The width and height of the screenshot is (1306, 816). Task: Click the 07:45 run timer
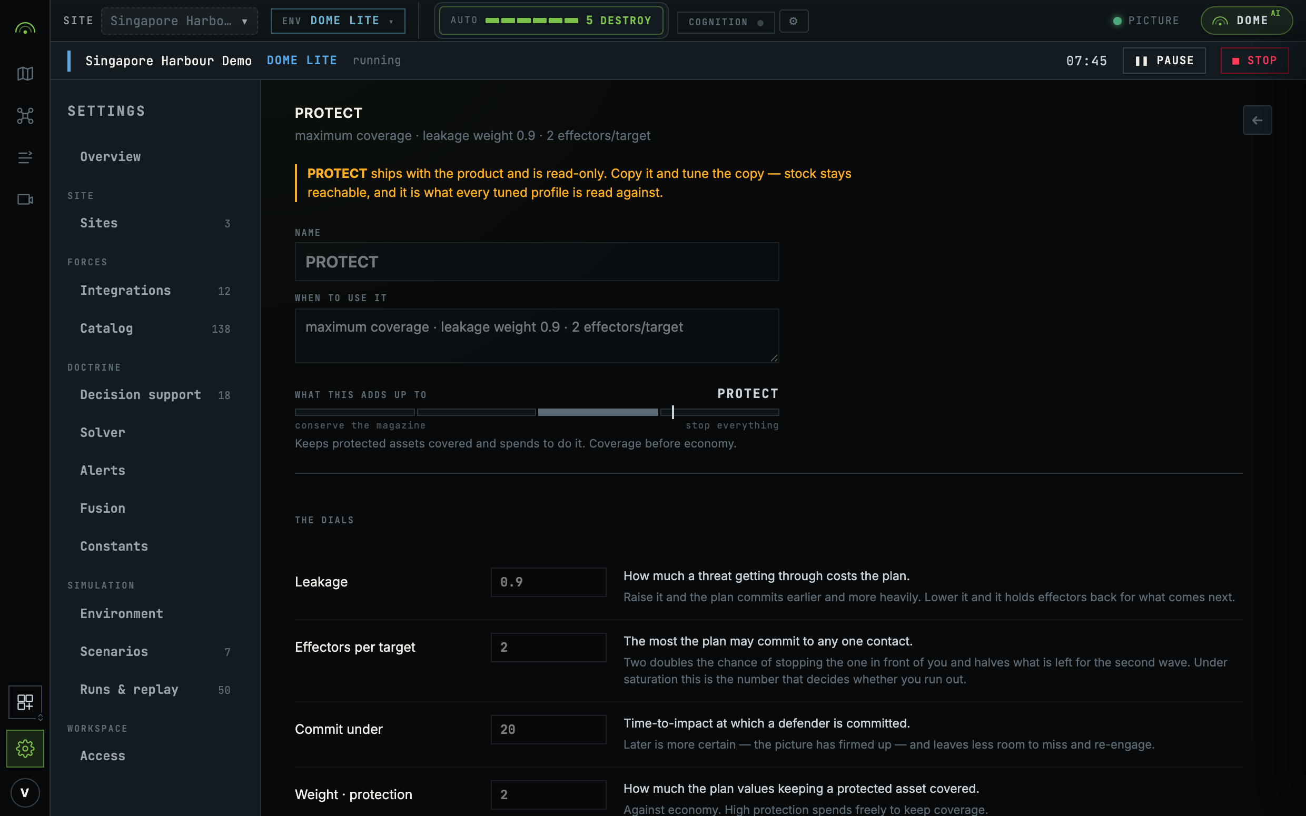coord(1086,61)
